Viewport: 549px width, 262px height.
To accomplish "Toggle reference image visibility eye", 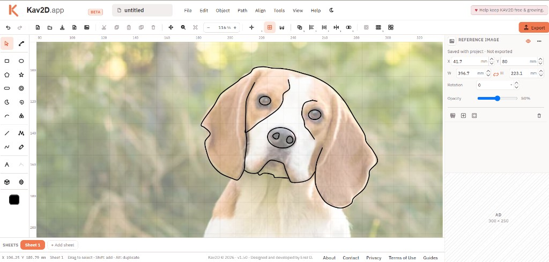I will click(528, 41).
